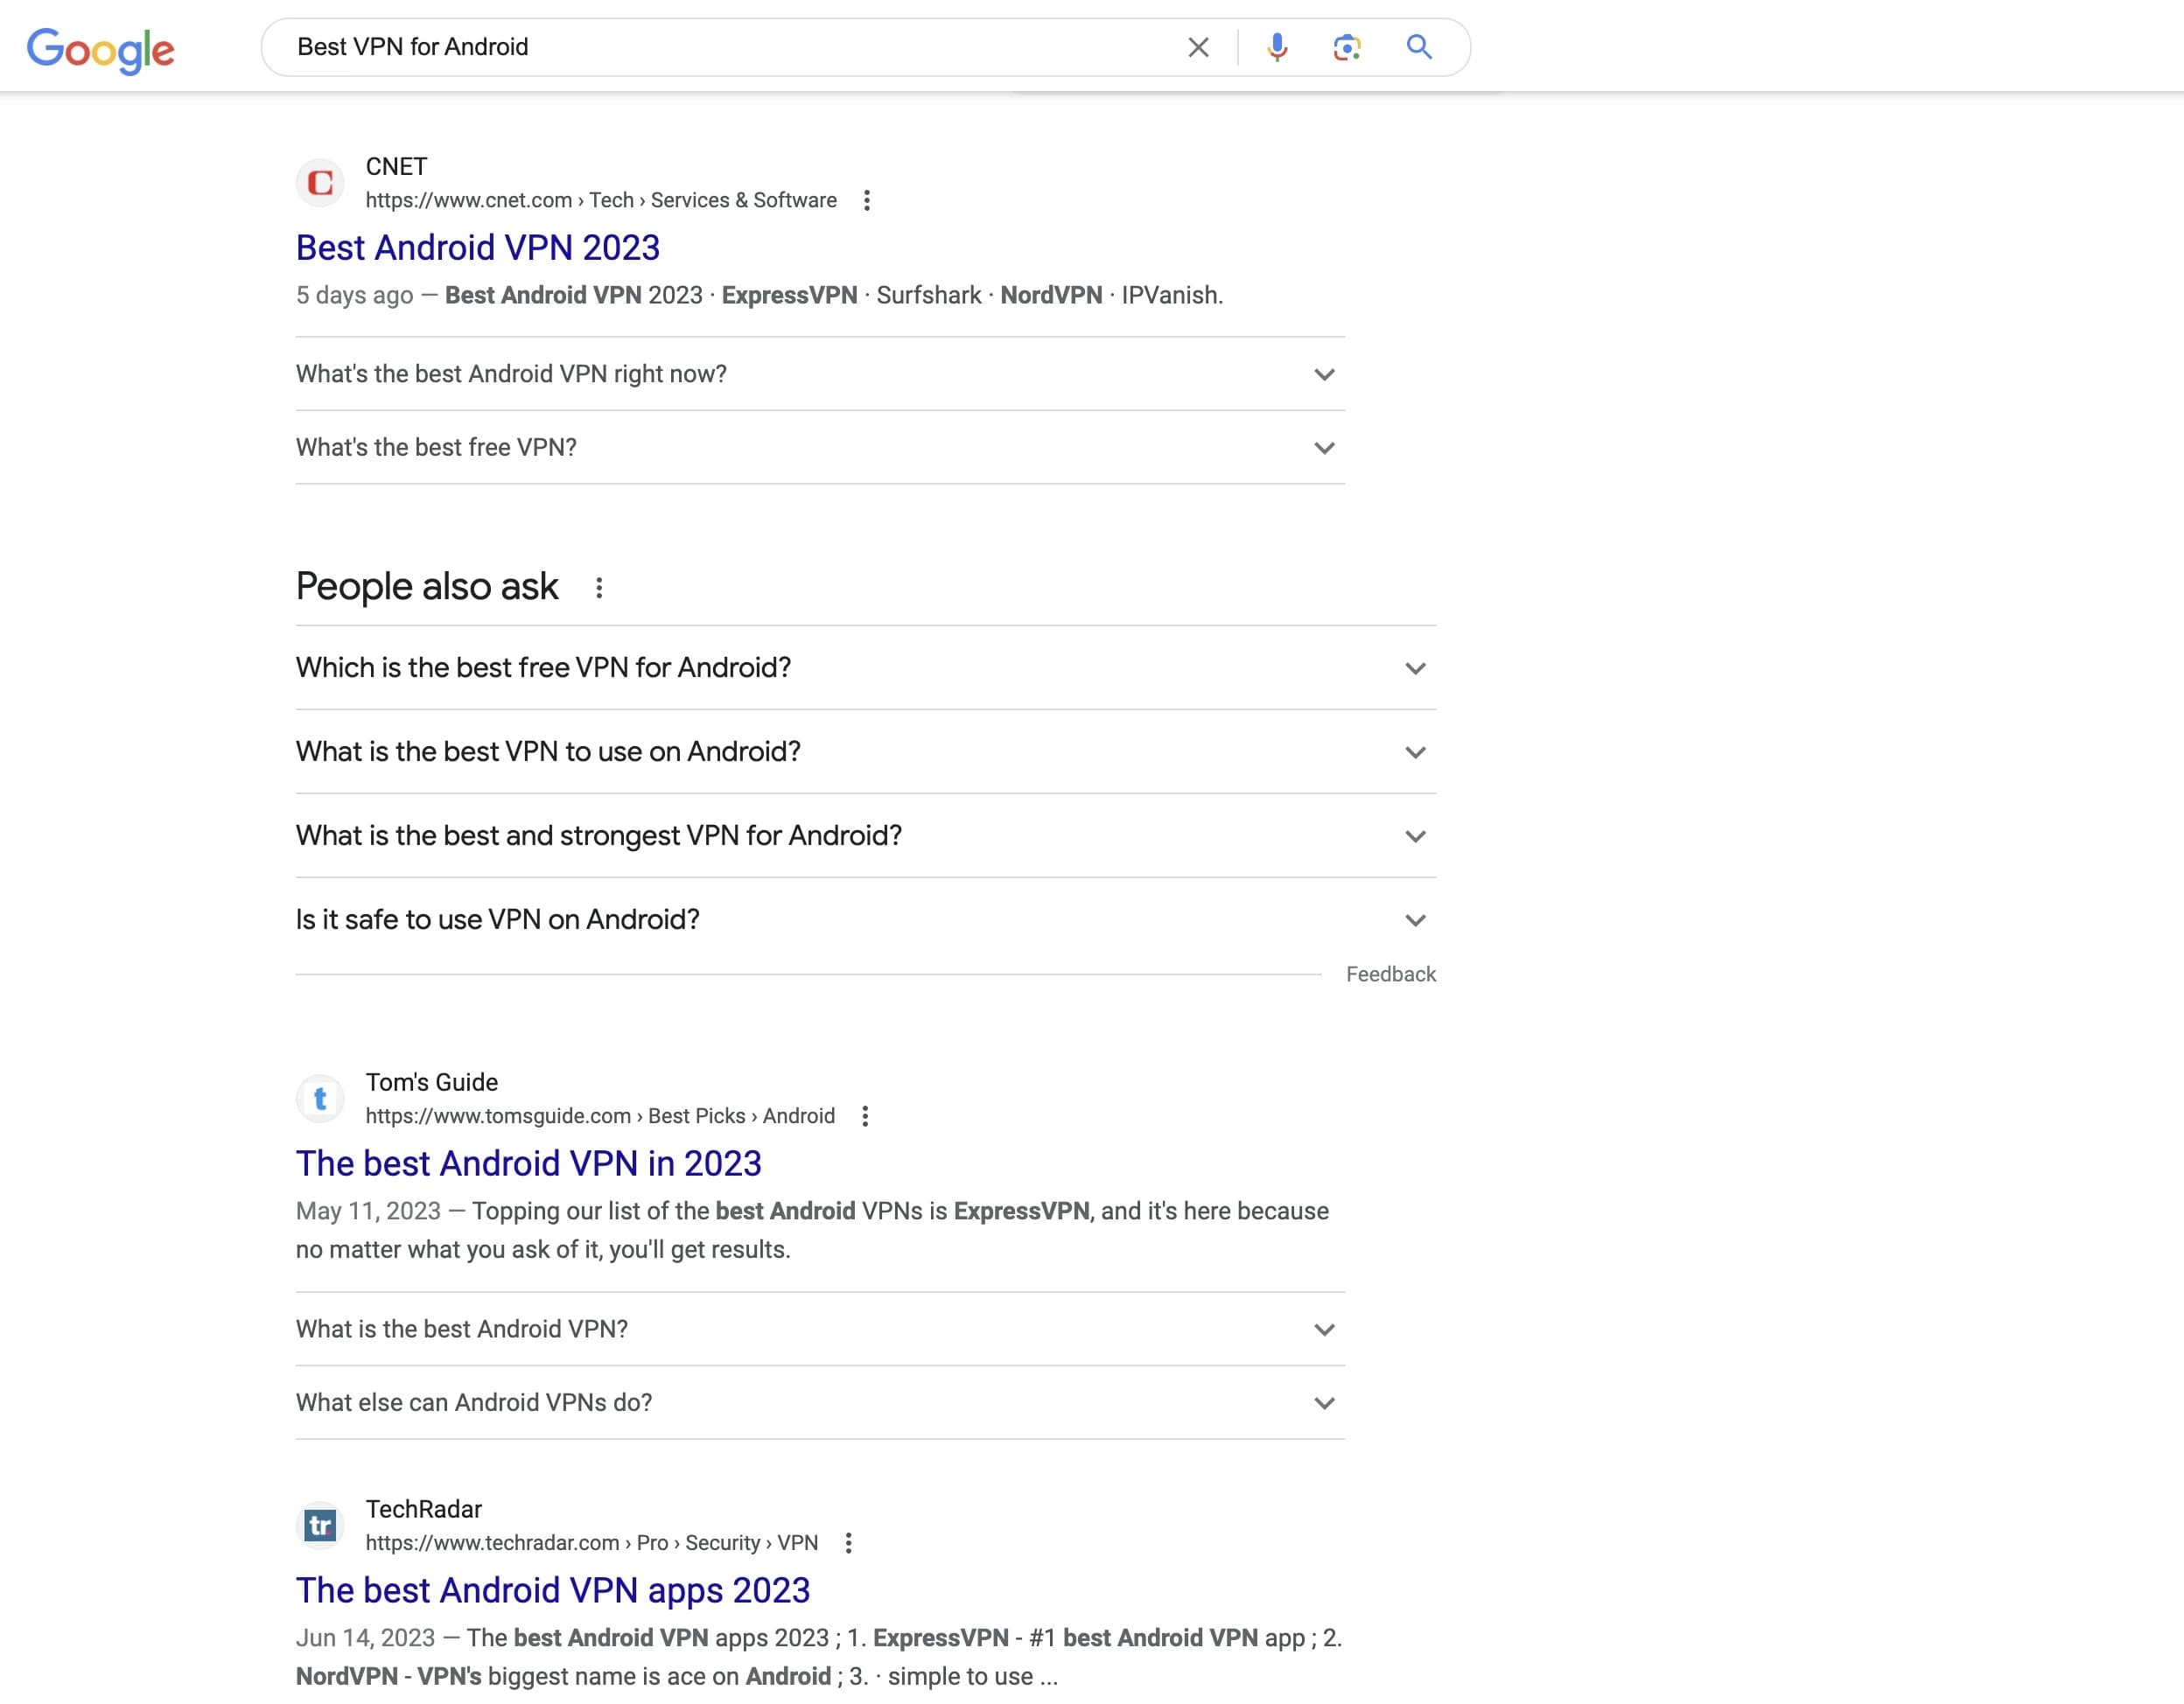This screenshot has width=2184, height=1704.
Task: Open the "Best Android VPN 2023" CNET link
Action: coord(477,248)
